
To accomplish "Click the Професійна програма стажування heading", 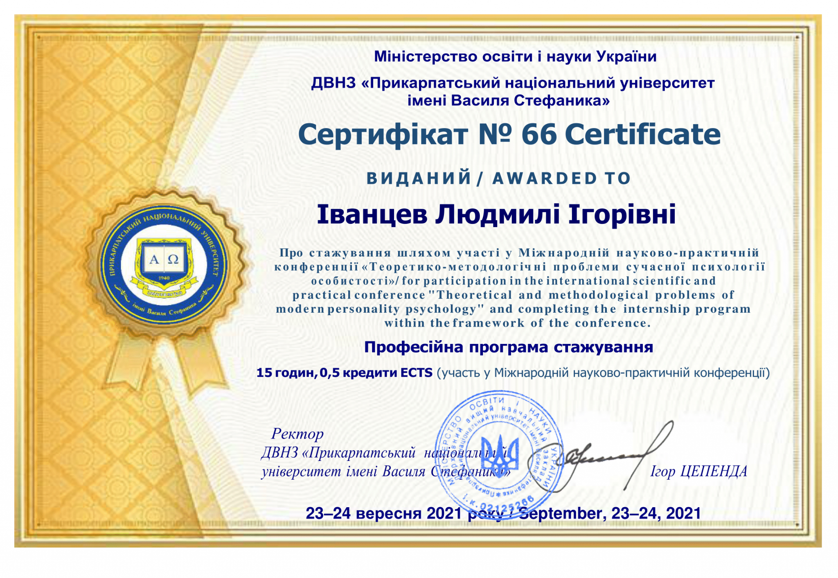I will [x=509, y=347].
